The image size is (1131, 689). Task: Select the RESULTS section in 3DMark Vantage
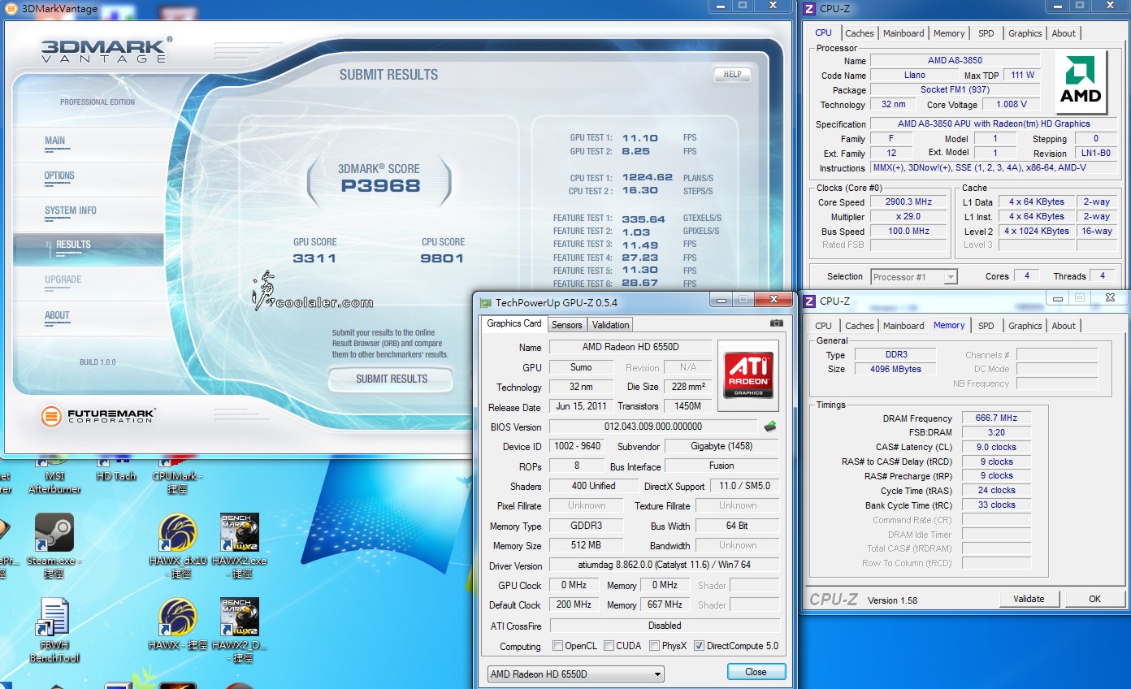(x=88, y=249)
